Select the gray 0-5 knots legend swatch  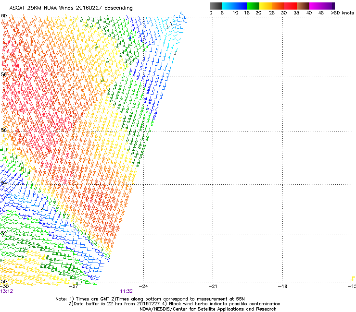click(x=216, y=6)
